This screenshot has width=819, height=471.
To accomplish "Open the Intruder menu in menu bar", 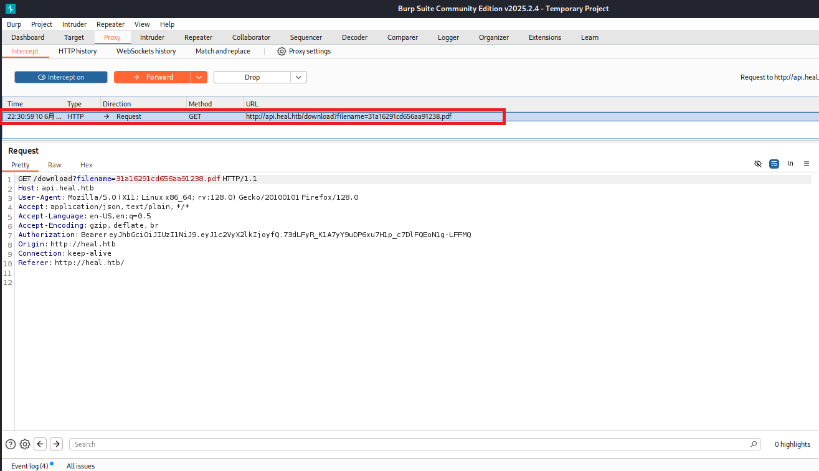I will tap(74, 24).
